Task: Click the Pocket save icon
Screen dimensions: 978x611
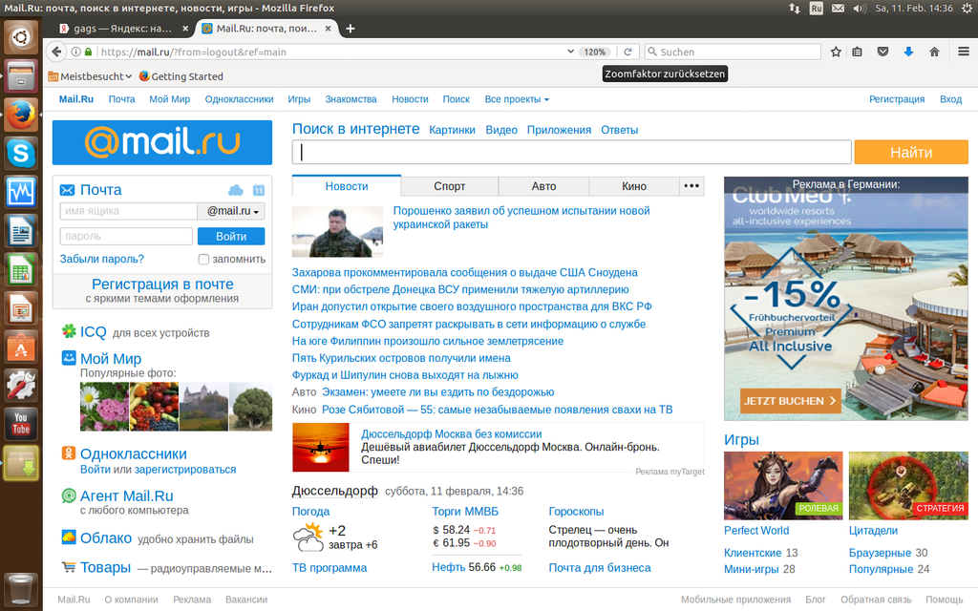Action: tap(882, 52)
